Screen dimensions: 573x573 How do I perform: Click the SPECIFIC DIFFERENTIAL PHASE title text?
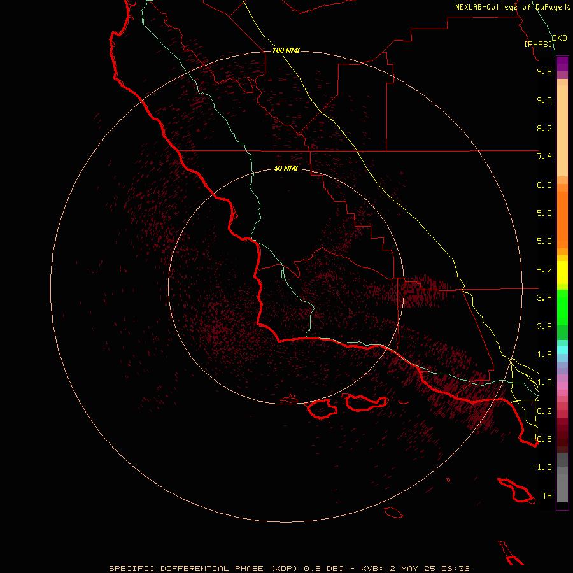[186, 569]
